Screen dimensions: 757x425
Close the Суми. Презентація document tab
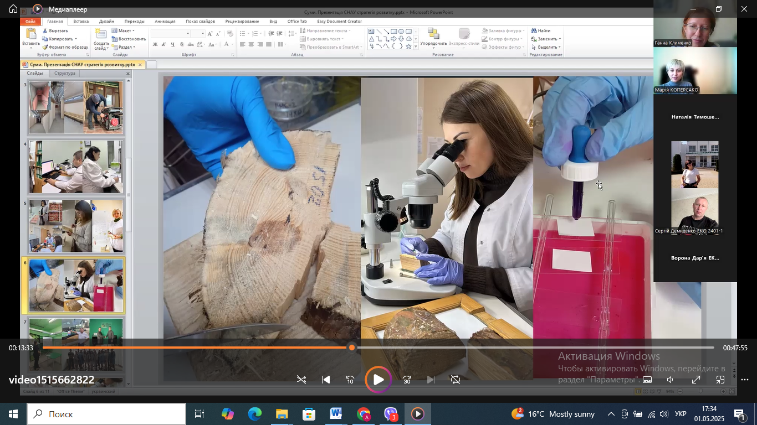pos(140,65)
